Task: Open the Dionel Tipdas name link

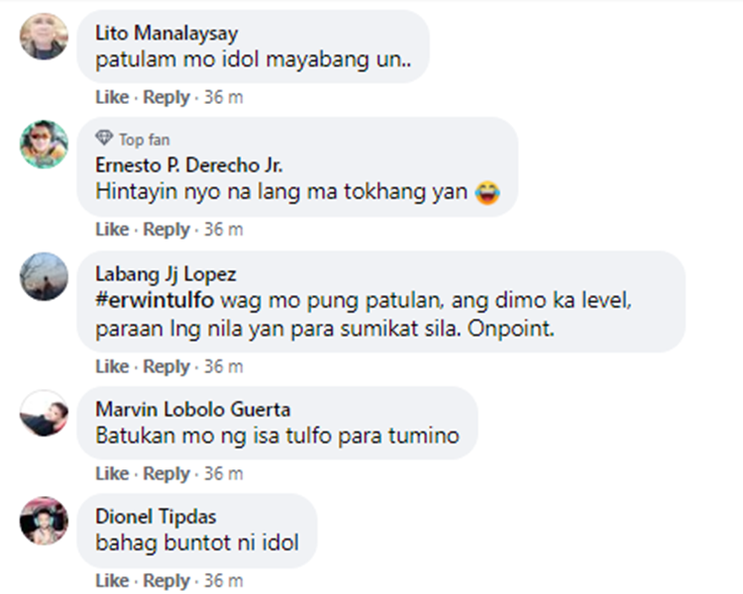Action: (x=156, y=517)
